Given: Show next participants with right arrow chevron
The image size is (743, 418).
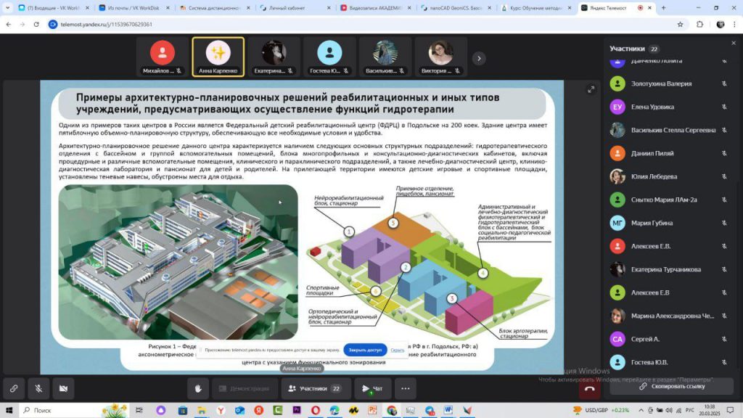Looking at the screenshot, I should coord(479,58).
